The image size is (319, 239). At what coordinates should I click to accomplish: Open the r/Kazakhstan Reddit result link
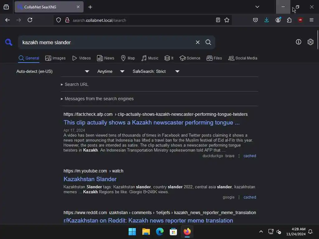(x=148, y=221)
